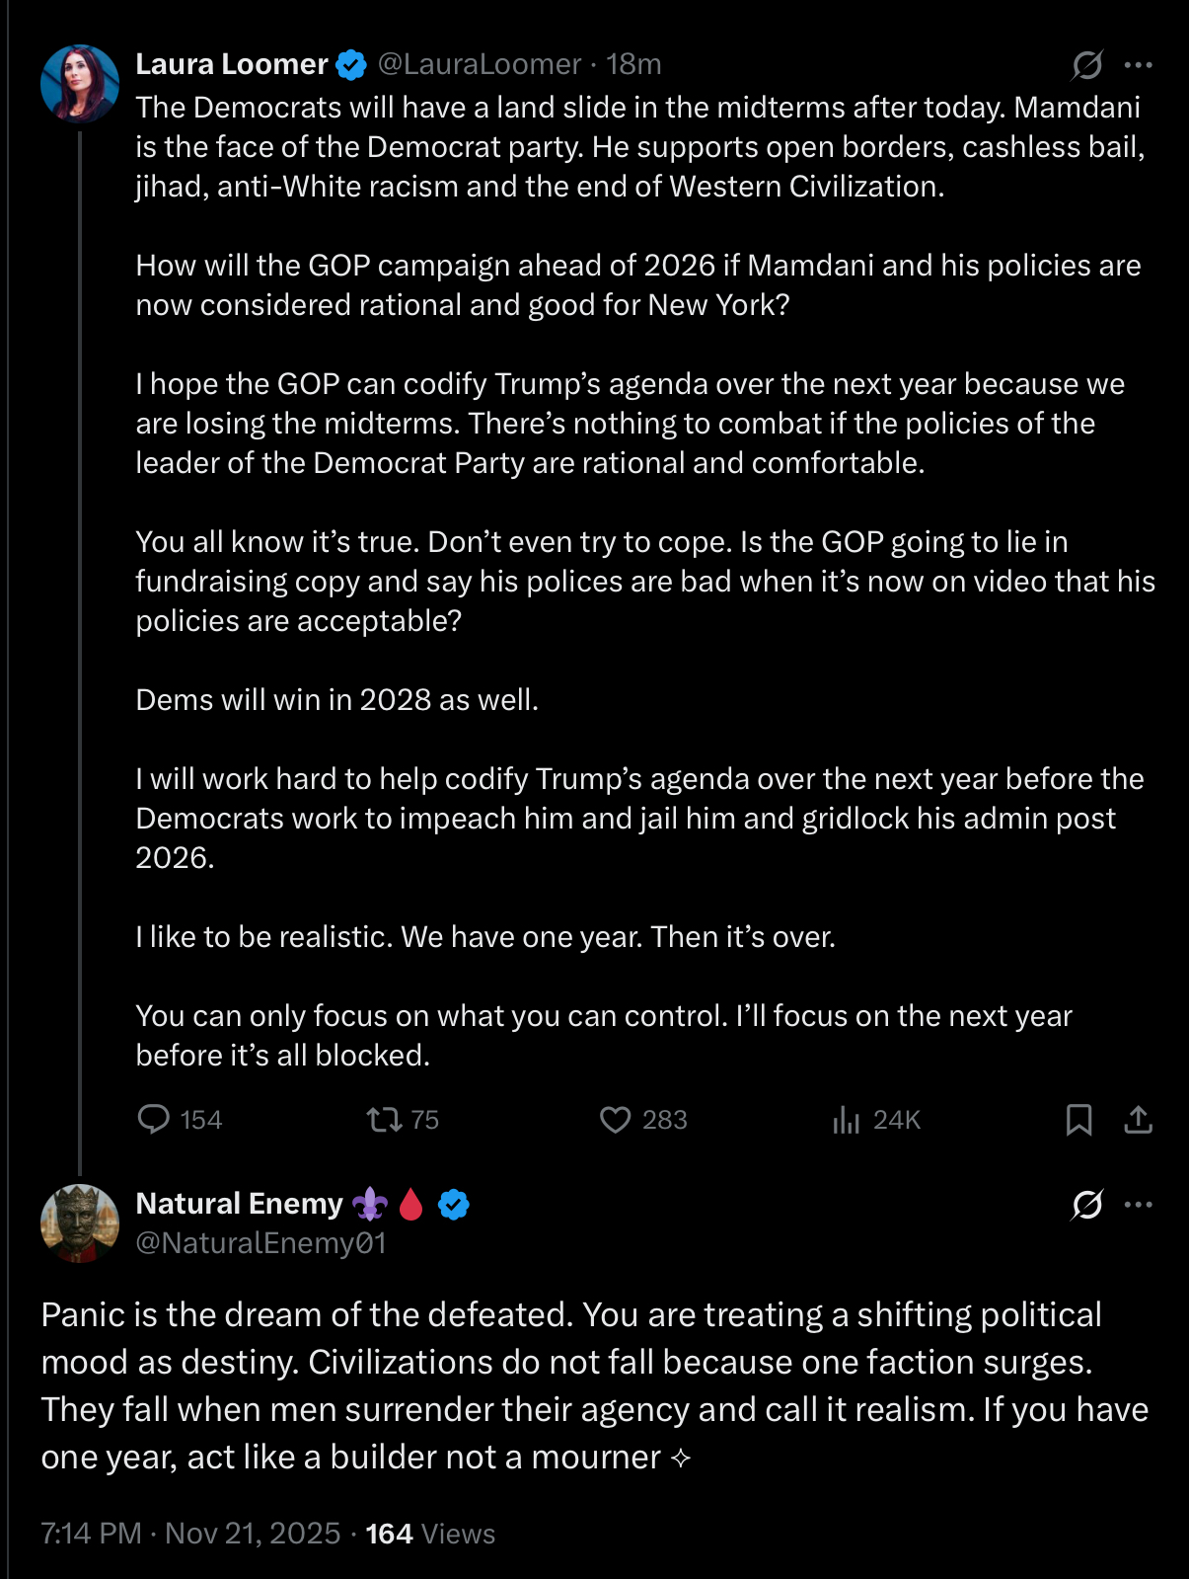Repost Laura Loomer's tweet
This screenshot has height=1579, width=1189.
[384, 1119]
